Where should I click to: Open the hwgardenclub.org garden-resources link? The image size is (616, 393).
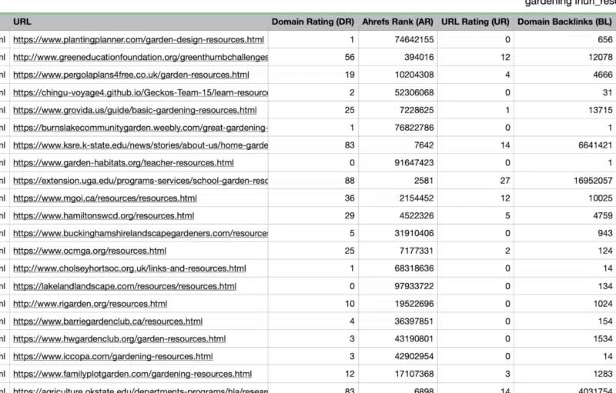click(x=119, y=338)
